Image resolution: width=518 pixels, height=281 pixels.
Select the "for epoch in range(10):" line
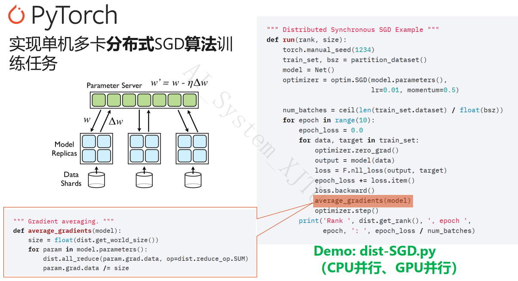[x=329, y=120]
